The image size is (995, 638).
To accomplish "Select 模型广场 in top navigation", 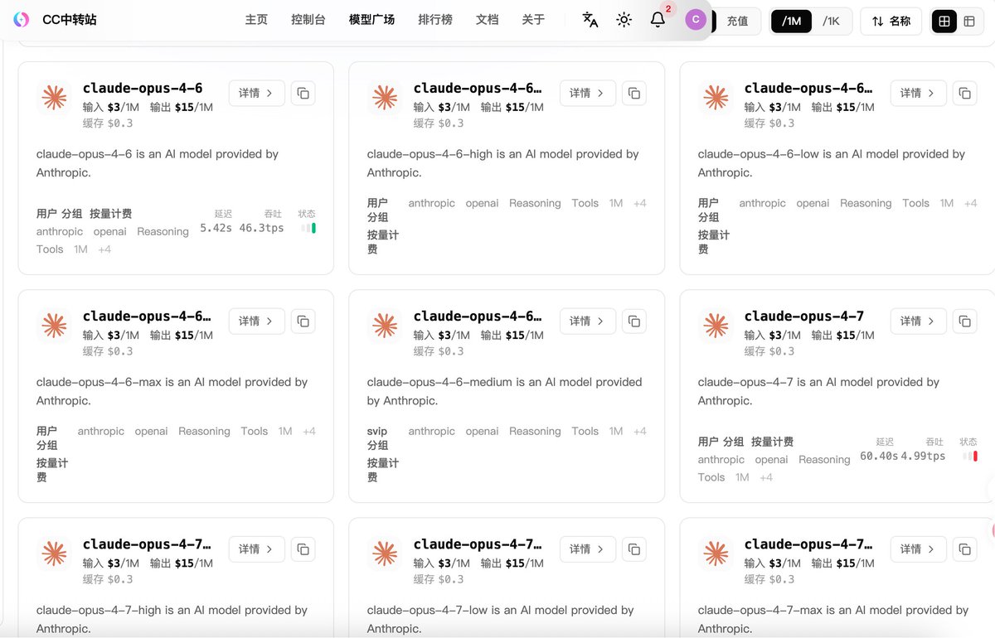I will pos(371,20).
